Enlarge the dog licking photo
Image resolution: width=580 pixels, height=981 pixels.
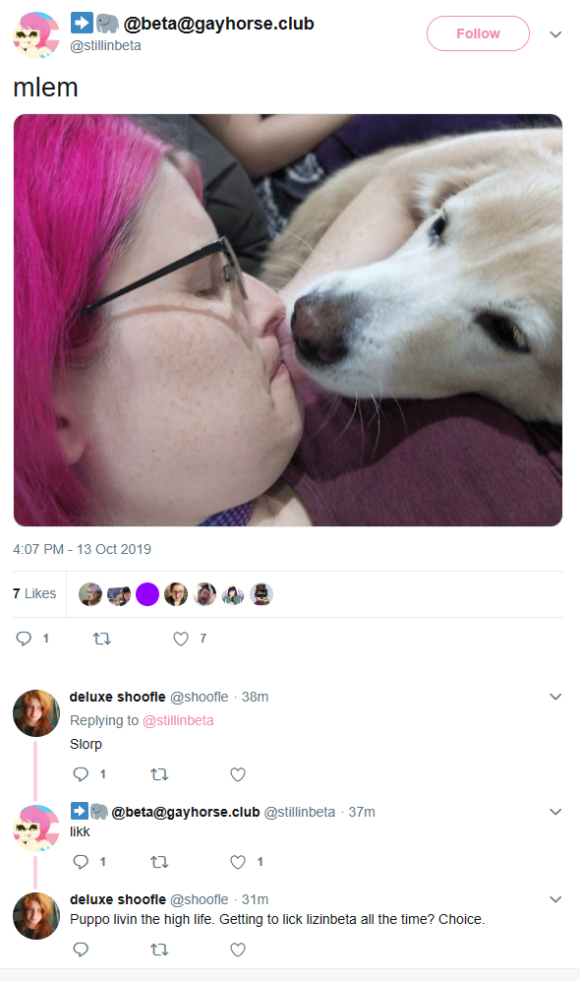coord(287,320)
